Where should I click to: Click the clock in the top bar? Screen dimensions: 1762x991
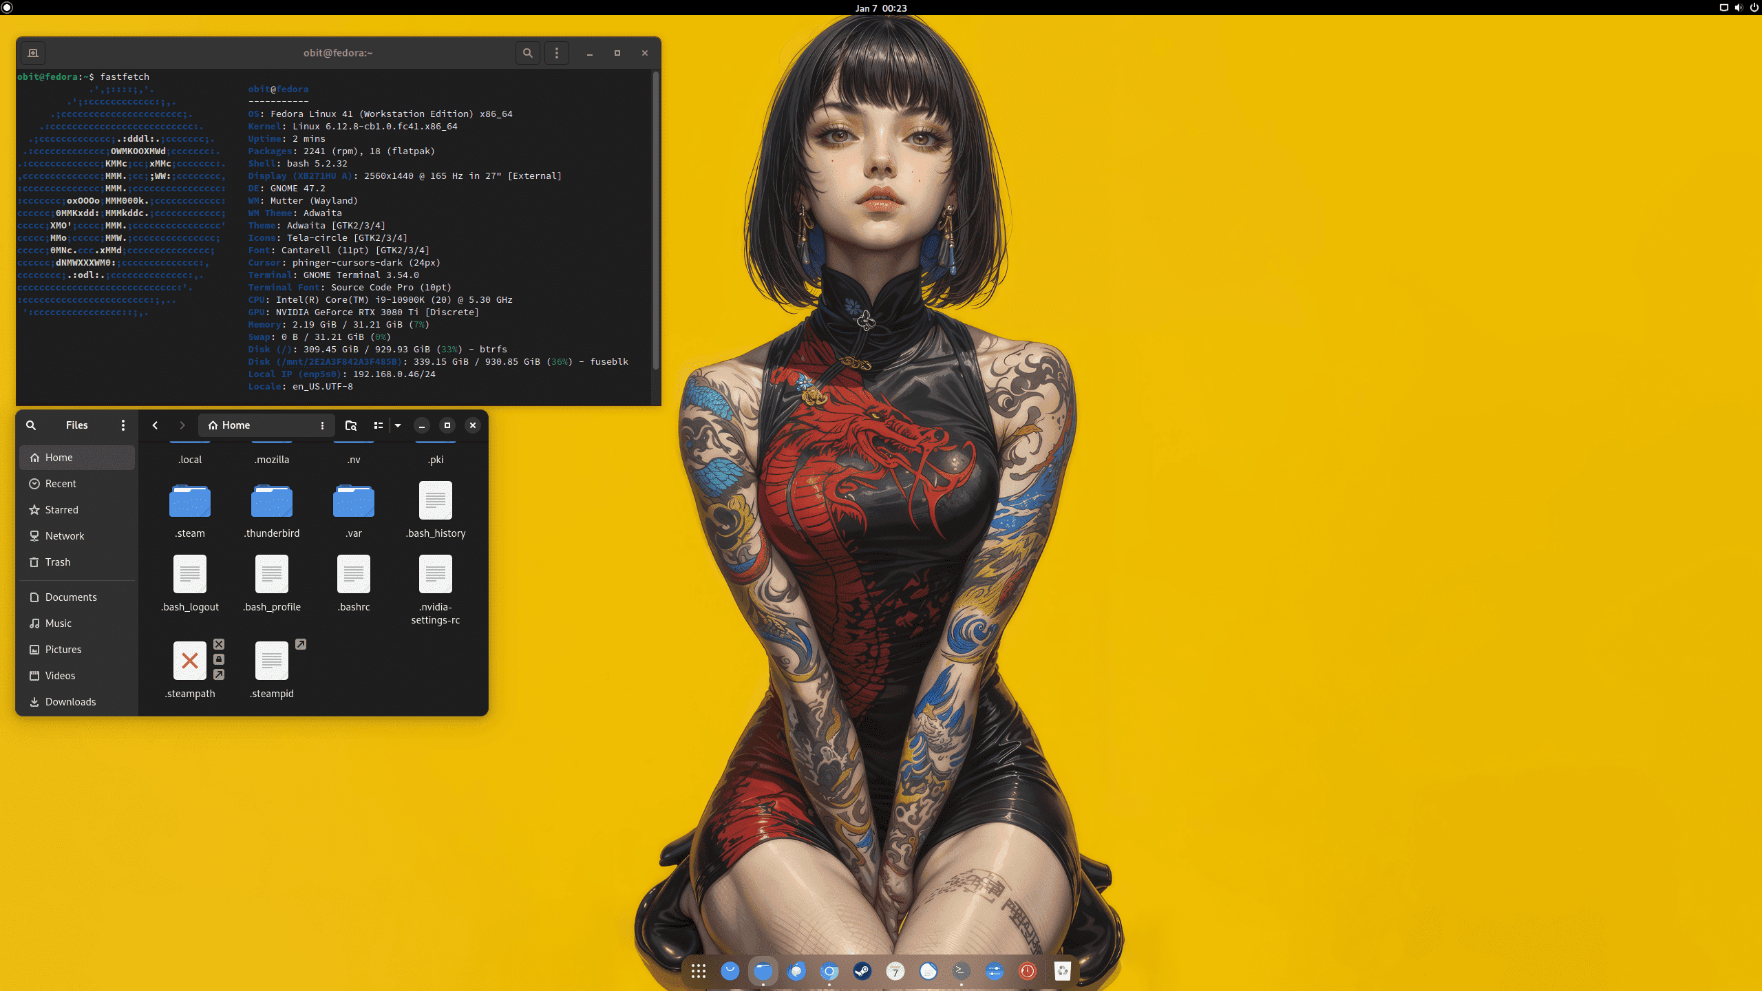pos(881,8)
